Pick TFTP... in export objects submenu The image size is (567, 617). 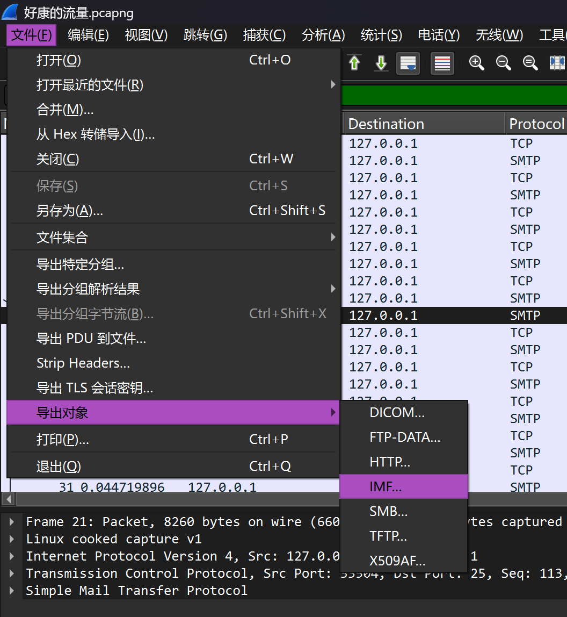pyautogui.click(x=404, y=536)
